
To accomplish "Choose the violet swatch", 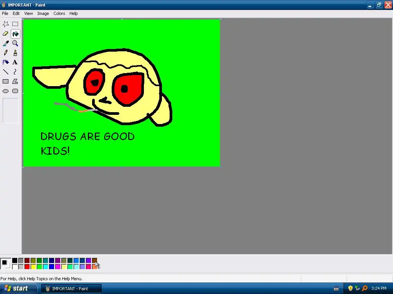I will tap(89, 261).
